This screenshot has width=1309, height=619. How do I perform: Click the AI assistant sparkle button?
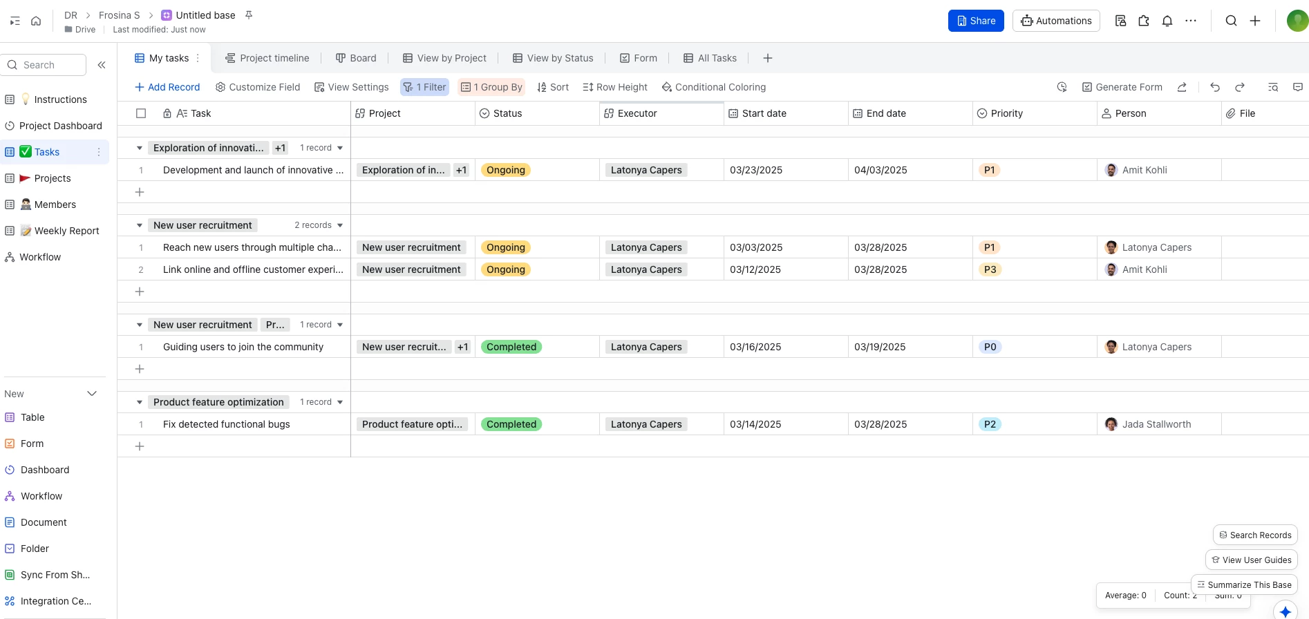coord(1286,611)
